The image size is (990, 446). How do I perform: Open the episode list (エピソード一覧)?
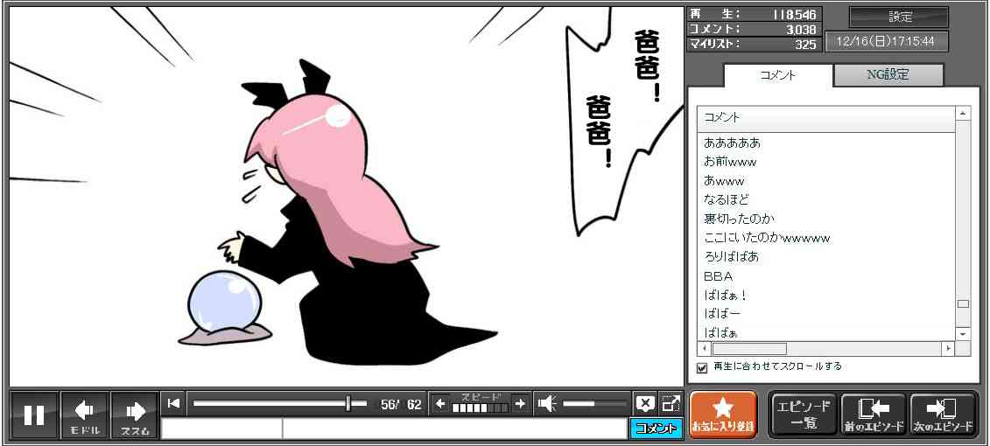coord(803,415)
